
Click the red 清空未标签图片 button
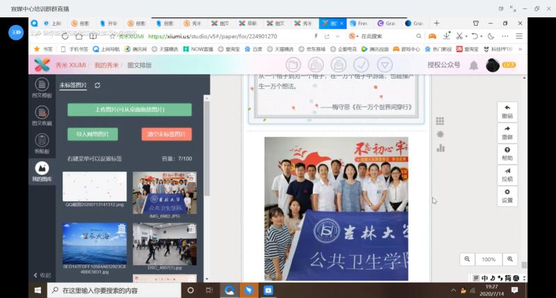click(x=166, y=134)
